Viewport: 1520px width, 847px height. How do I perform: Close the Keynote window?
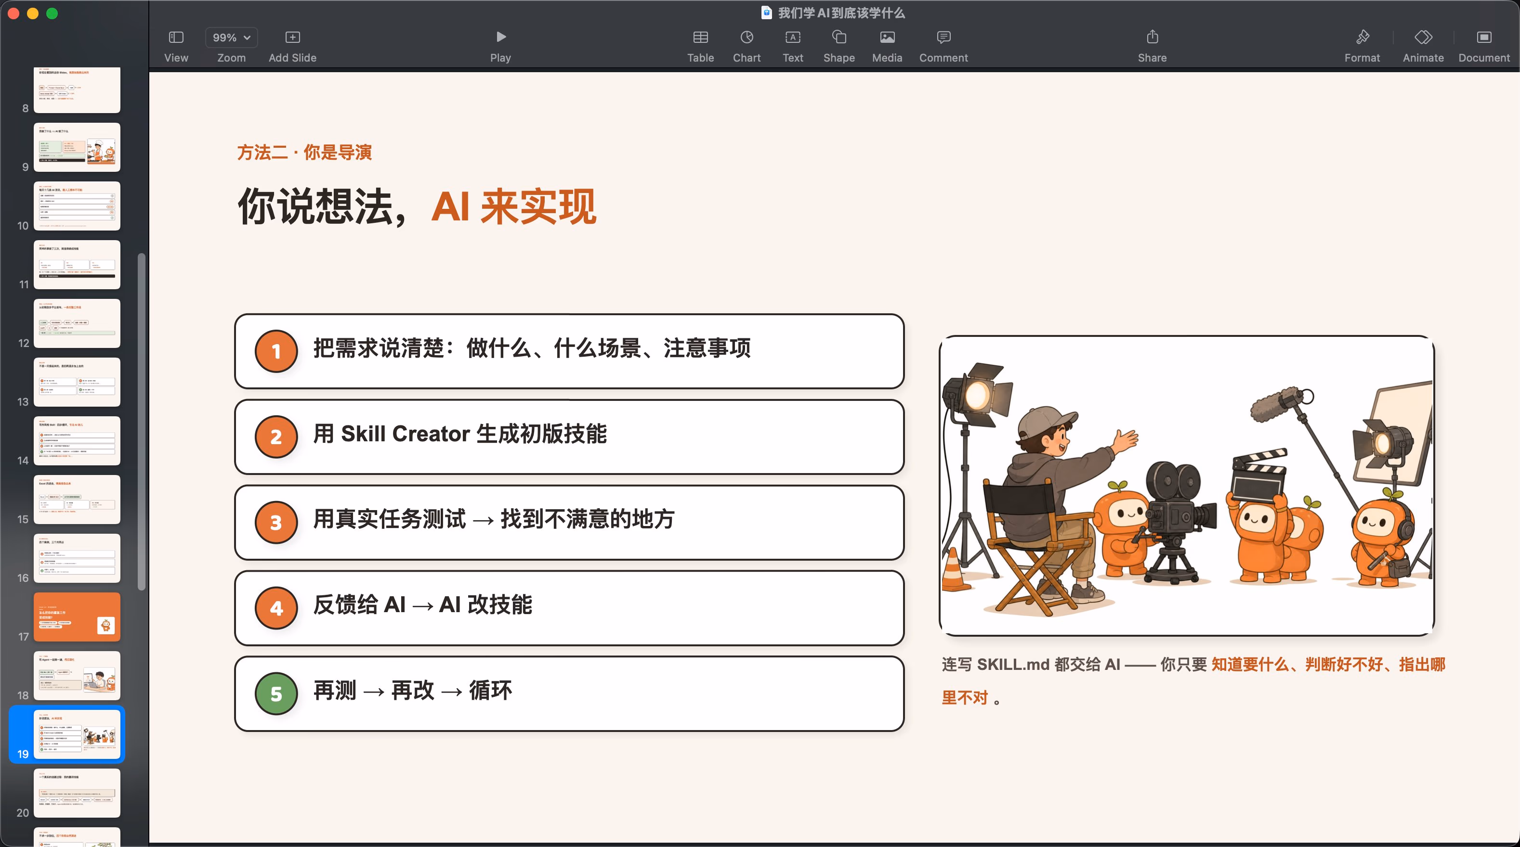[x=13, y=13]
